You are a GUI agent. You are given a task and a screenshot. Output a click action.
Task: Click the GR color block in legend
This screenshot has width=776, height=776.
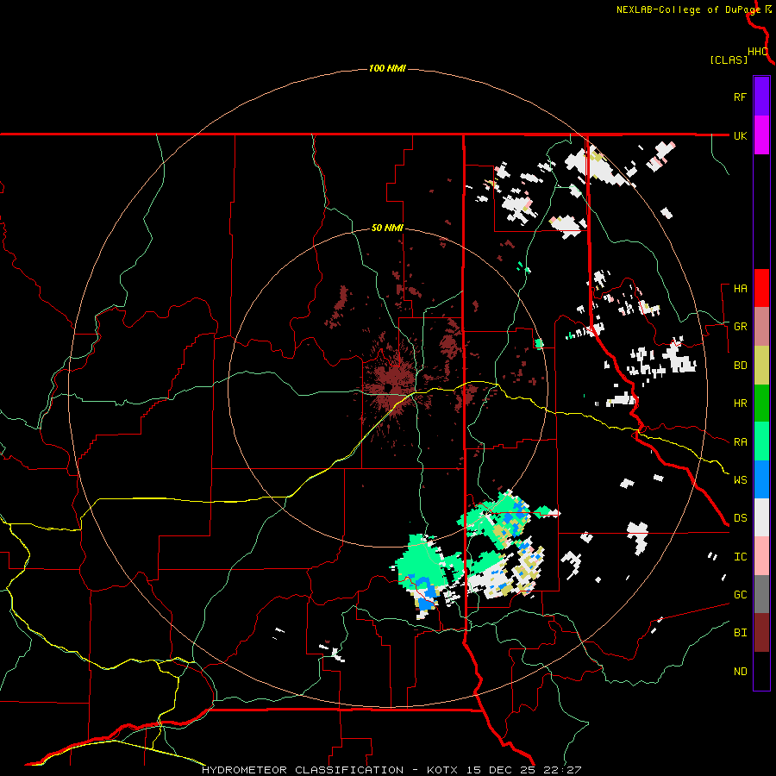(761, 327)
